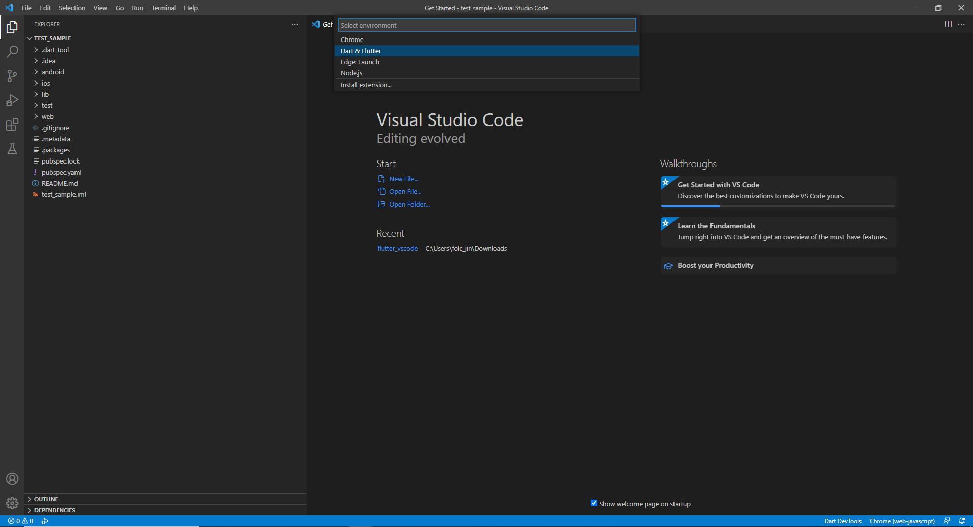The width and height of the screenshot is (973, 527).
Task: Expand the .dart_tool folder
Action: point(36,50)
